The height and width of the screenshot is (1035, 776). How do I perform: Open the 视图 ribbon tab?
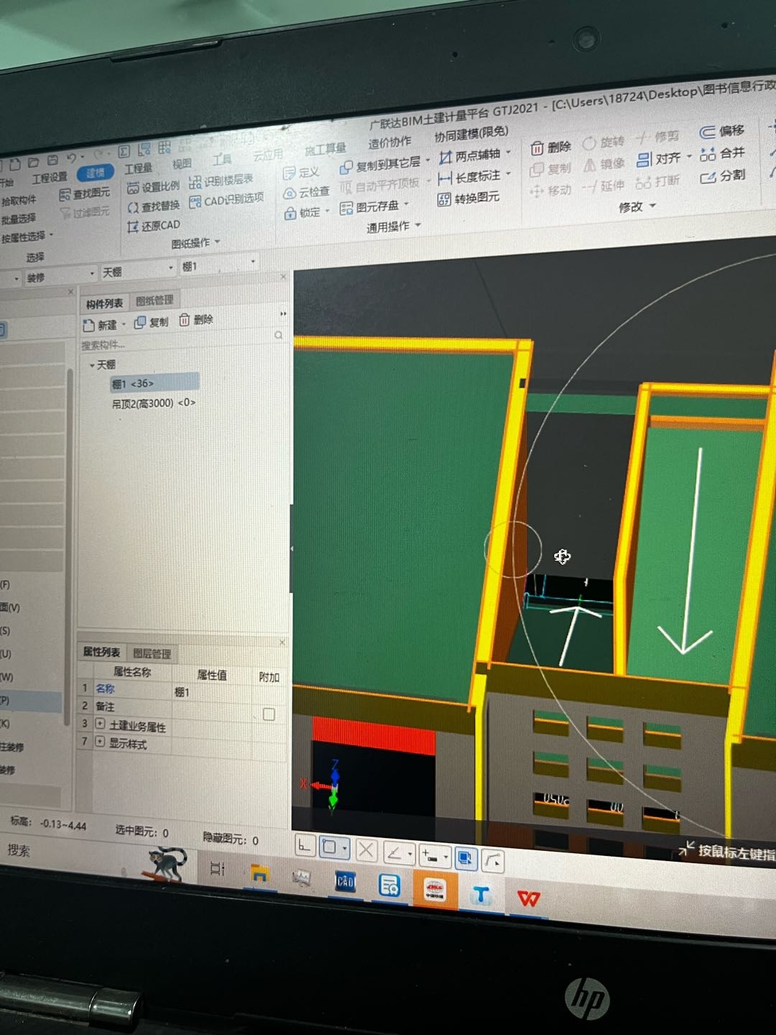[x=181, y=164]
